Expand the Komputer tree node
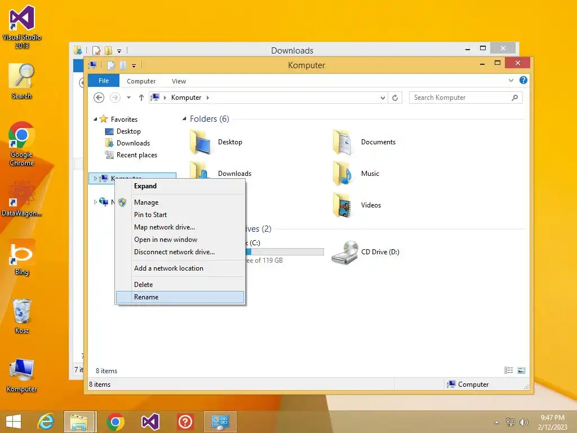This screenshot has height=433, width=577. [x=95, y=178]
